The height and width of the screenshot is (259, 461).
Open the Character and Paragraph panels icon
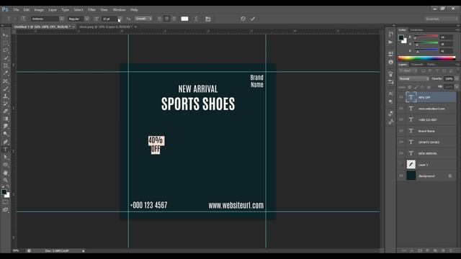tap(208, 19)
